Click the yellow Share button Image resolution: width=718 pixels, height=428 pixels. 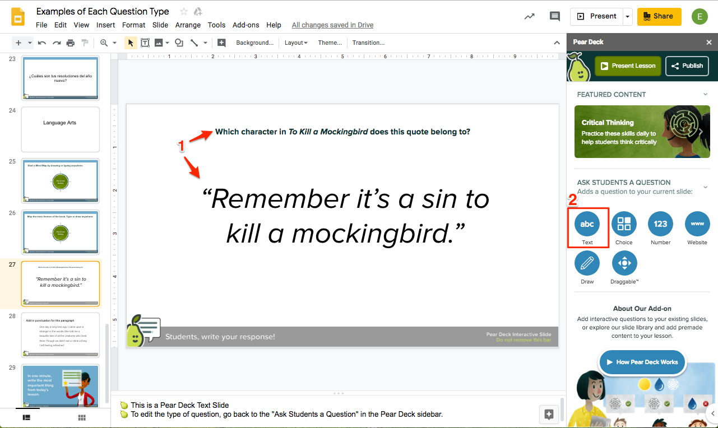[x=659, y=16]
